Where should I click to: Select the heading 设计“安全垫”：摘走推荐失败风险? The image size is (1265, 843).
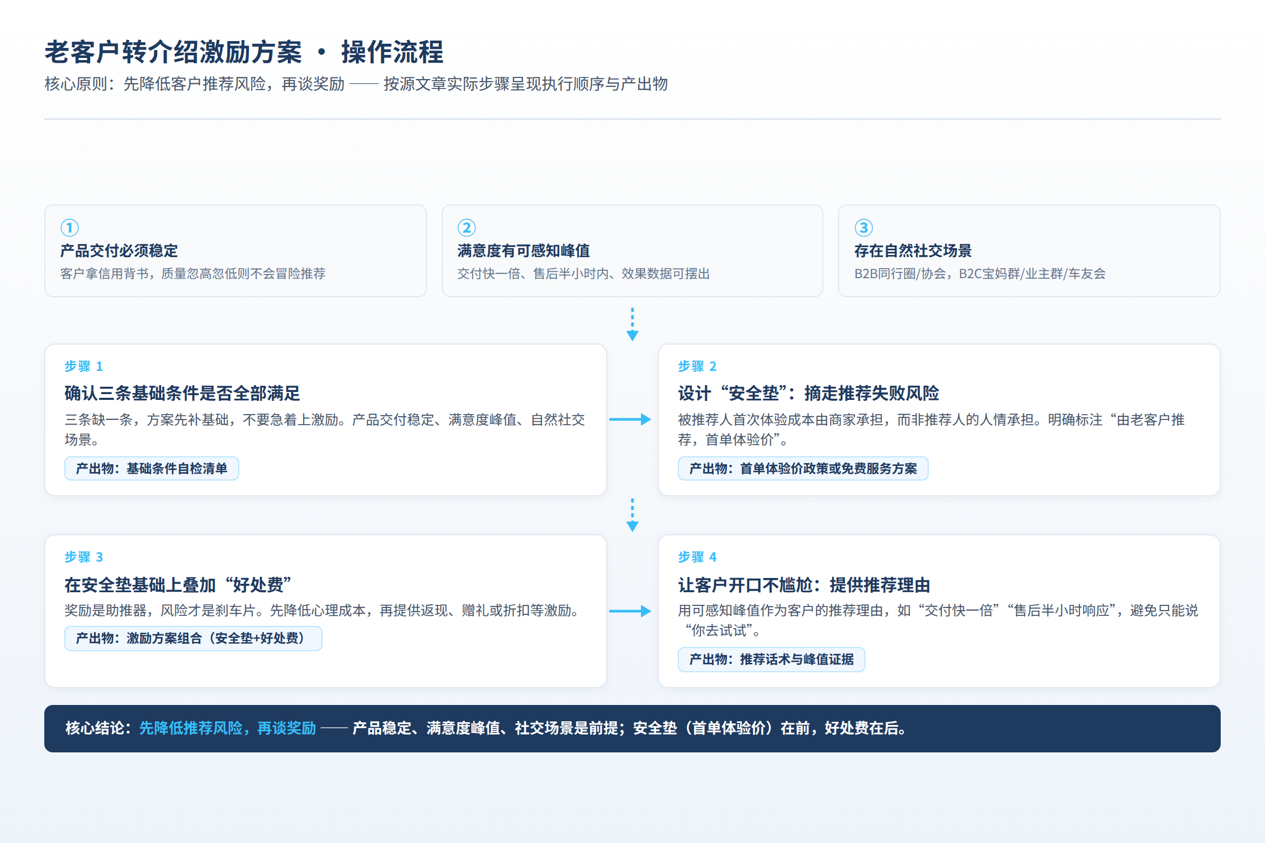(809, 393)
